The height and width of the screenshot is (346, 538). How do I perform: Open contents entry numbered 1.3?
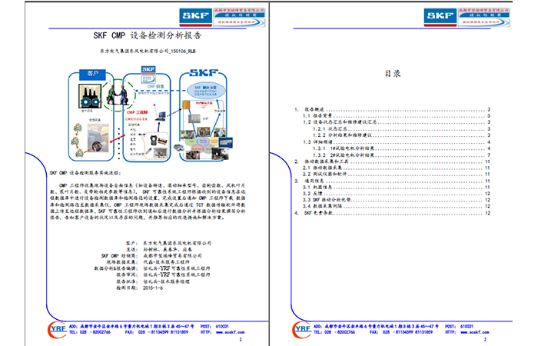coord(397,141)
